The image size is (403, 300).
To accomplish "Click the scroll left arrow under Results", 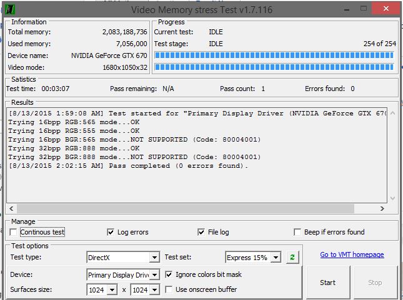I will click(11, 209).
